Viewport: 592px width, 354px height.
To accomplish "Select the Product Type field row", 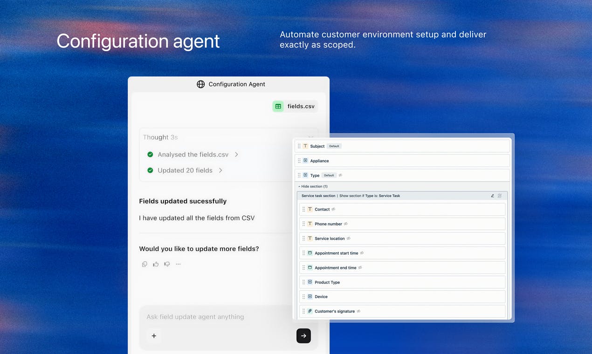I will click(402, 282).
